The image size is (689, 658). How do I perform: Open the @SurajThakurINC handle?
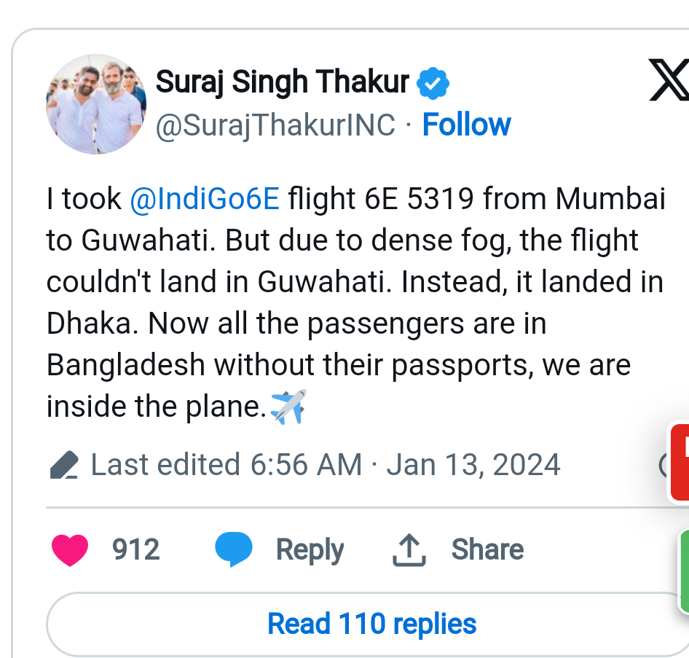(x=275, y=125)
